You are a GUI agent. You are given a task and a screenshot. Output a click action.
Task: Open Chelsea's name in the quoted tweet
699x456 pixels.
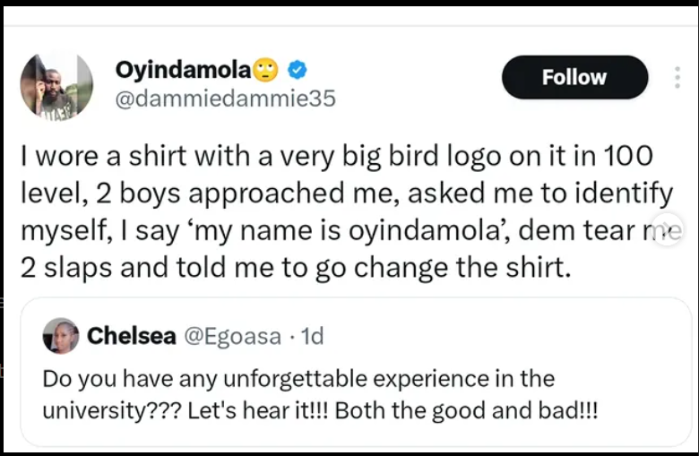(x=131, y=336)
